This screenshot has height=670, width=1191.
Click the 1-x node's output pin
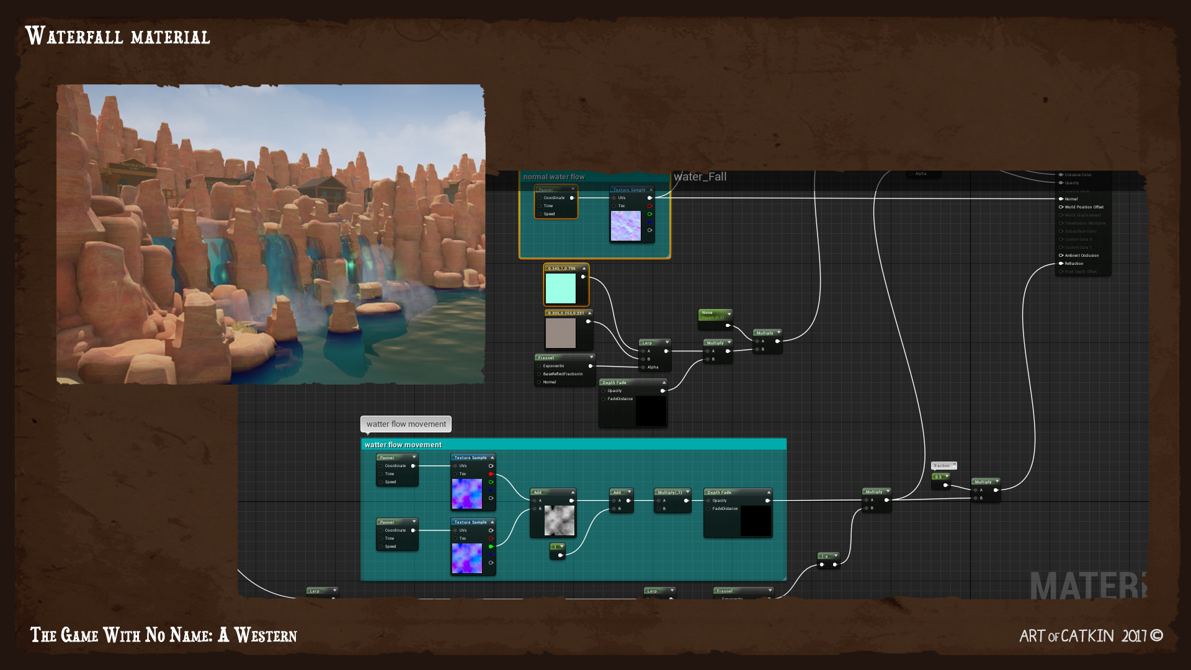(835, 565)
